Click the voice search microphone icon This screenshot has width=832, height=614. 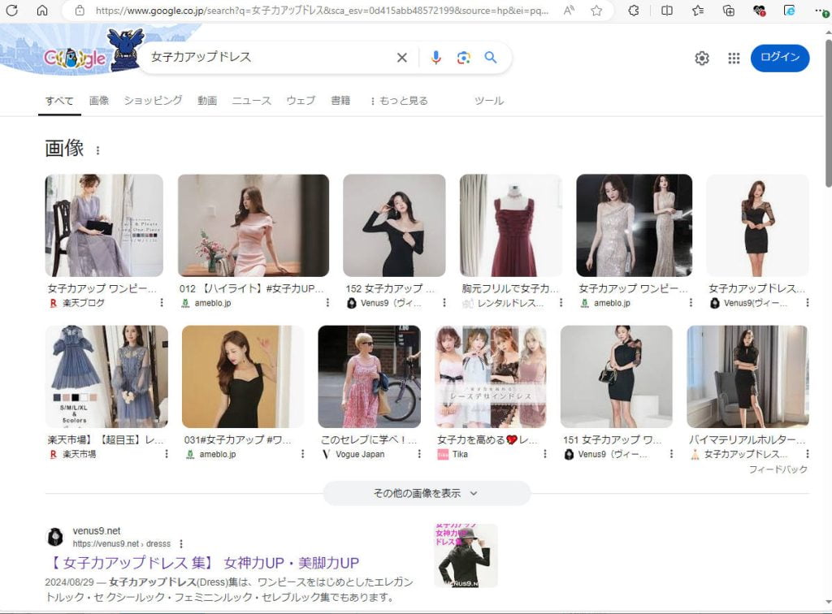click(436, 58)
